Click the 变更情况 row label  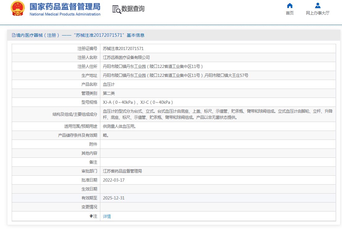coord(89,207)
